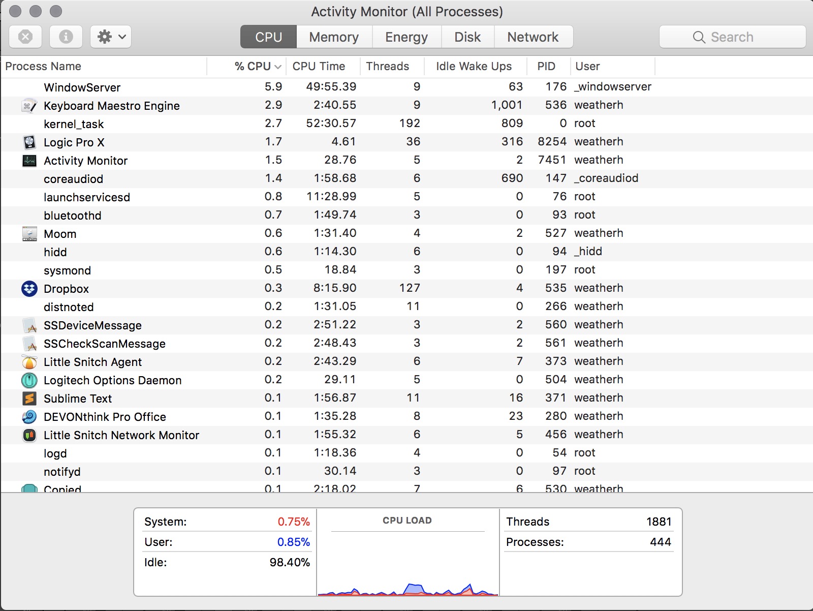Click the DEVONthink Pro Office icon
The height and width of the screenshot is (611, 813).
click(x=29, y=417)
